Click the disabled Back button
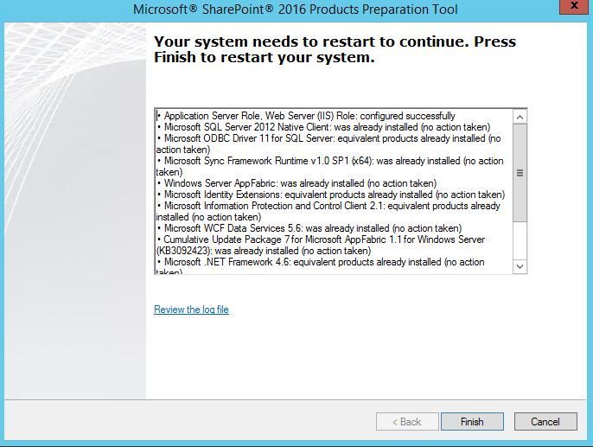The width and height of the screenshot is (593, 447). click(407, 421)
